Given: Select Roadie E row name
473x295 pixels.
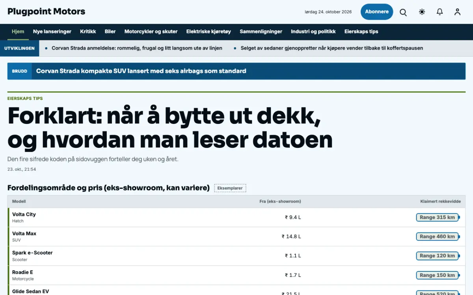Looking at the screenshot, I should 22,272.
